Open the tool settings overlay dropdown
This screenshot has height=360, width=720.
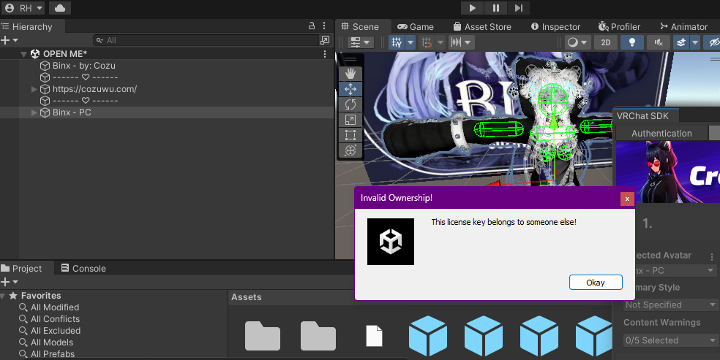[x=360, y=42]
